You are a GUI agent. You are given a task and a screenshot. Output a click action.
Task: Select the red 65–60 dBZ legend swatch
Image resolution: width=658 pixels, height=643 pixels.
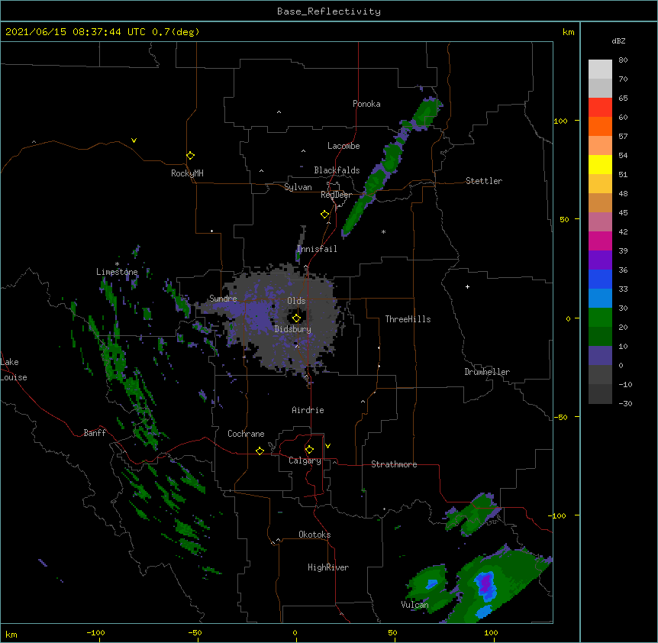[600, 107]
